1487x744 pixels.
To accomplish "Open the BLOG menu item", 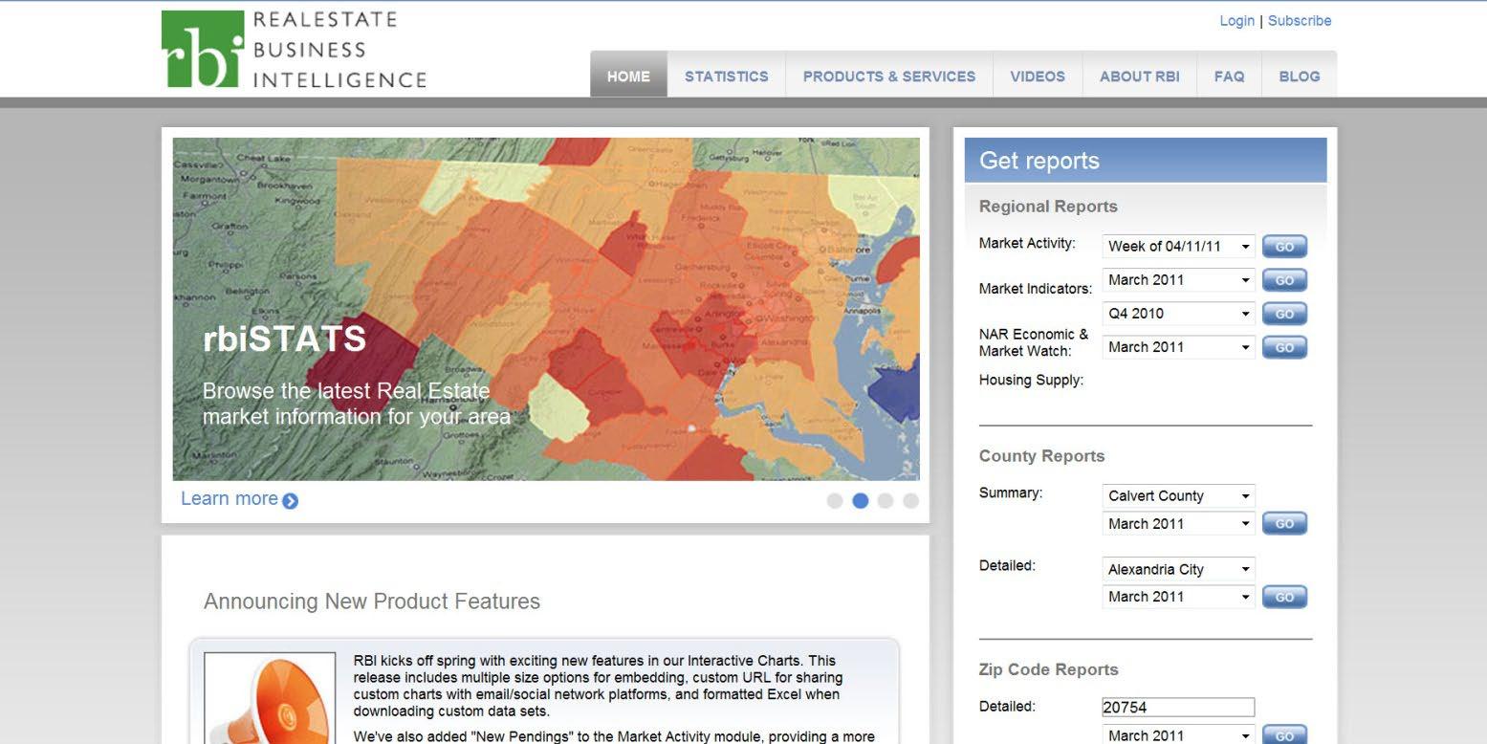I will pos(1300,76).
